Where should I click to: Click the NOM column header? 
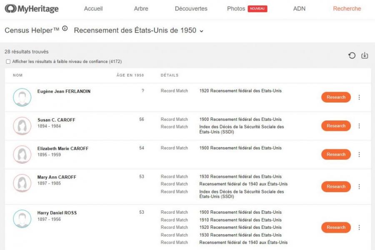click(x=17, y=75)
